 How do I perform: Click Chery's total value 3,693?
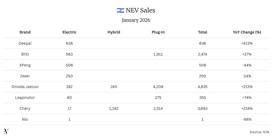coord(203,108)
